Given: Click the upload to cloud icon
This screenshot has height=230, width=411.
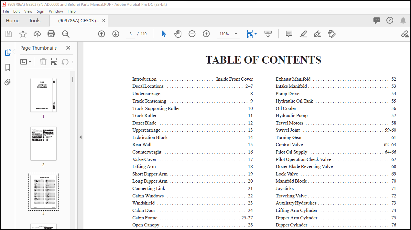Looking at the screenshot, I should 37,34.
